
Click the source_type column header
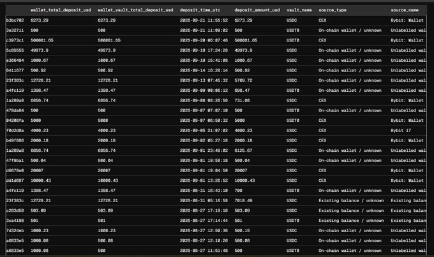pos(333,10)
